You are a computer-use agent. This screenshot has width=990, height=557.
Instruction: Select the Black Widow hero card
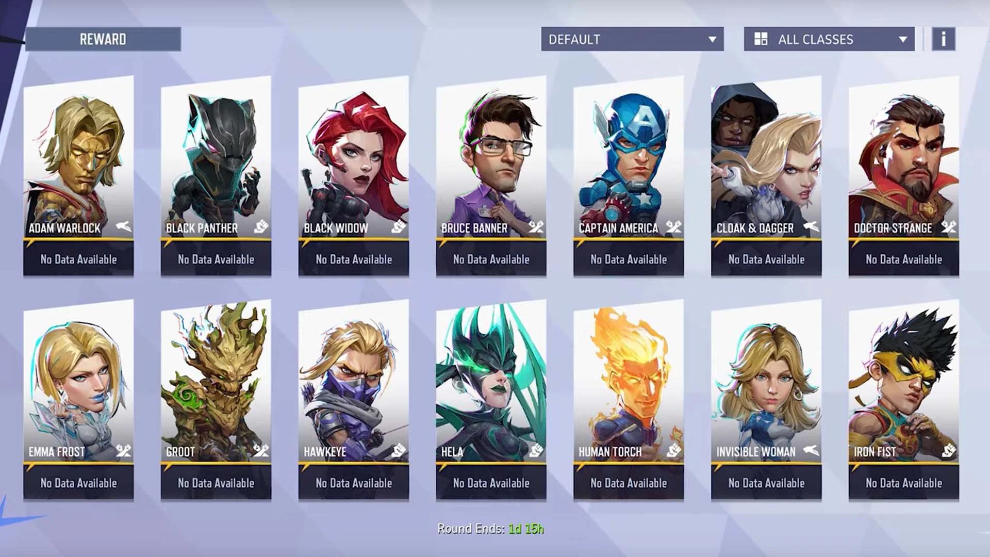point(353,176)
